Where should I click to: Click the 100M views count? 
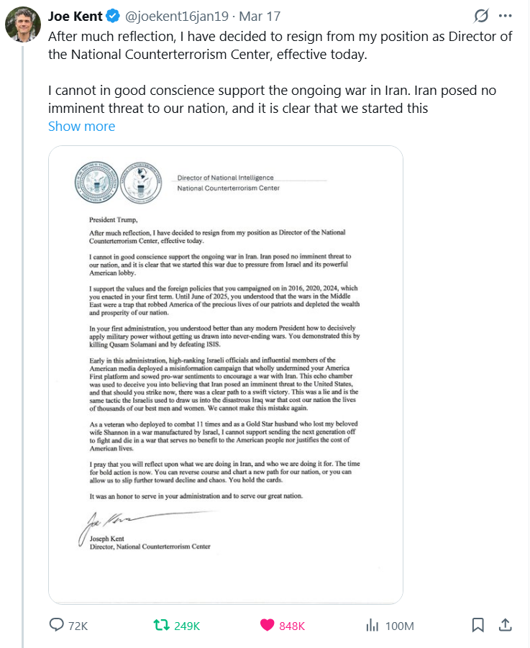click(x=400, y=626)
